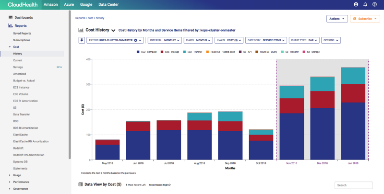The width and height of the screenshot is (384, 194).
Task: Toggle EBS - Storage legend swatch
Action: tap(162, 52)
